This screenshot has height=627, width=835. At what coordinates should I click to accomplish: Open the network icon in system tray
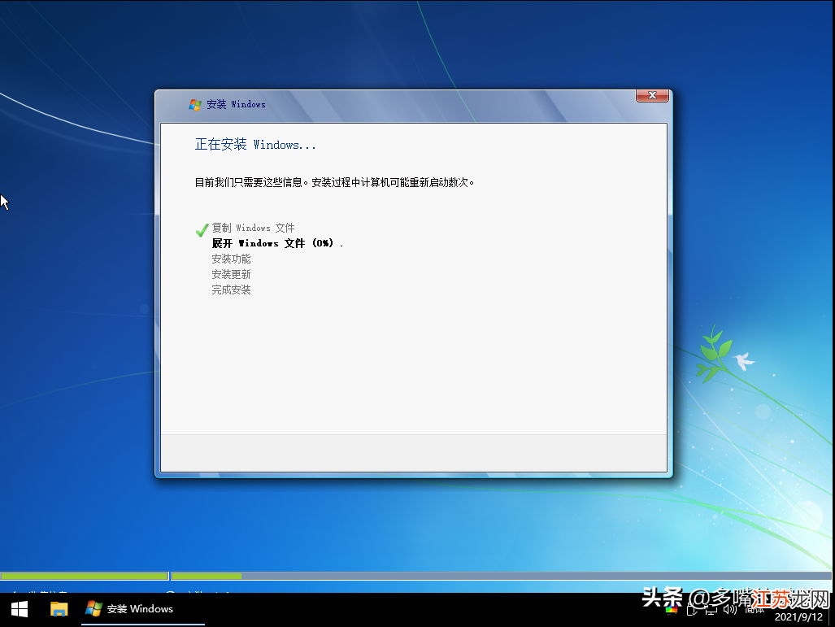click(x=711, y=610)
